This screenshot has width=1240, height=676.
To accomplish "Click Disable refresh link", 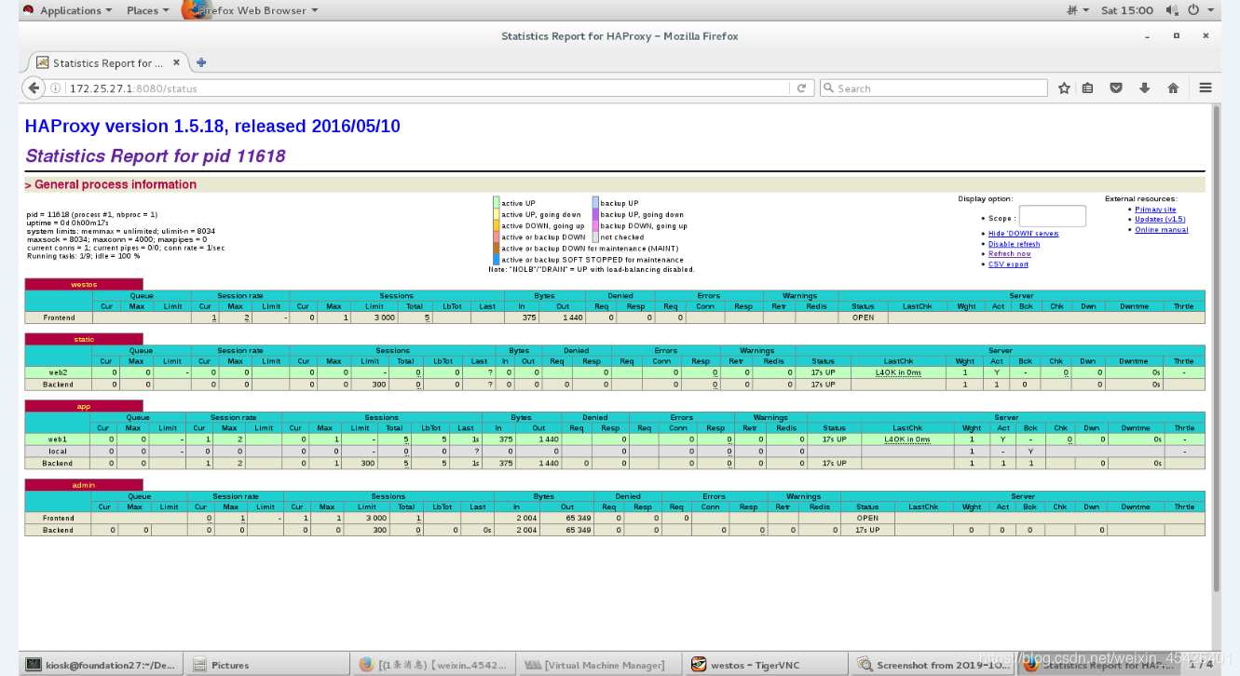I will pos(1014,244).
